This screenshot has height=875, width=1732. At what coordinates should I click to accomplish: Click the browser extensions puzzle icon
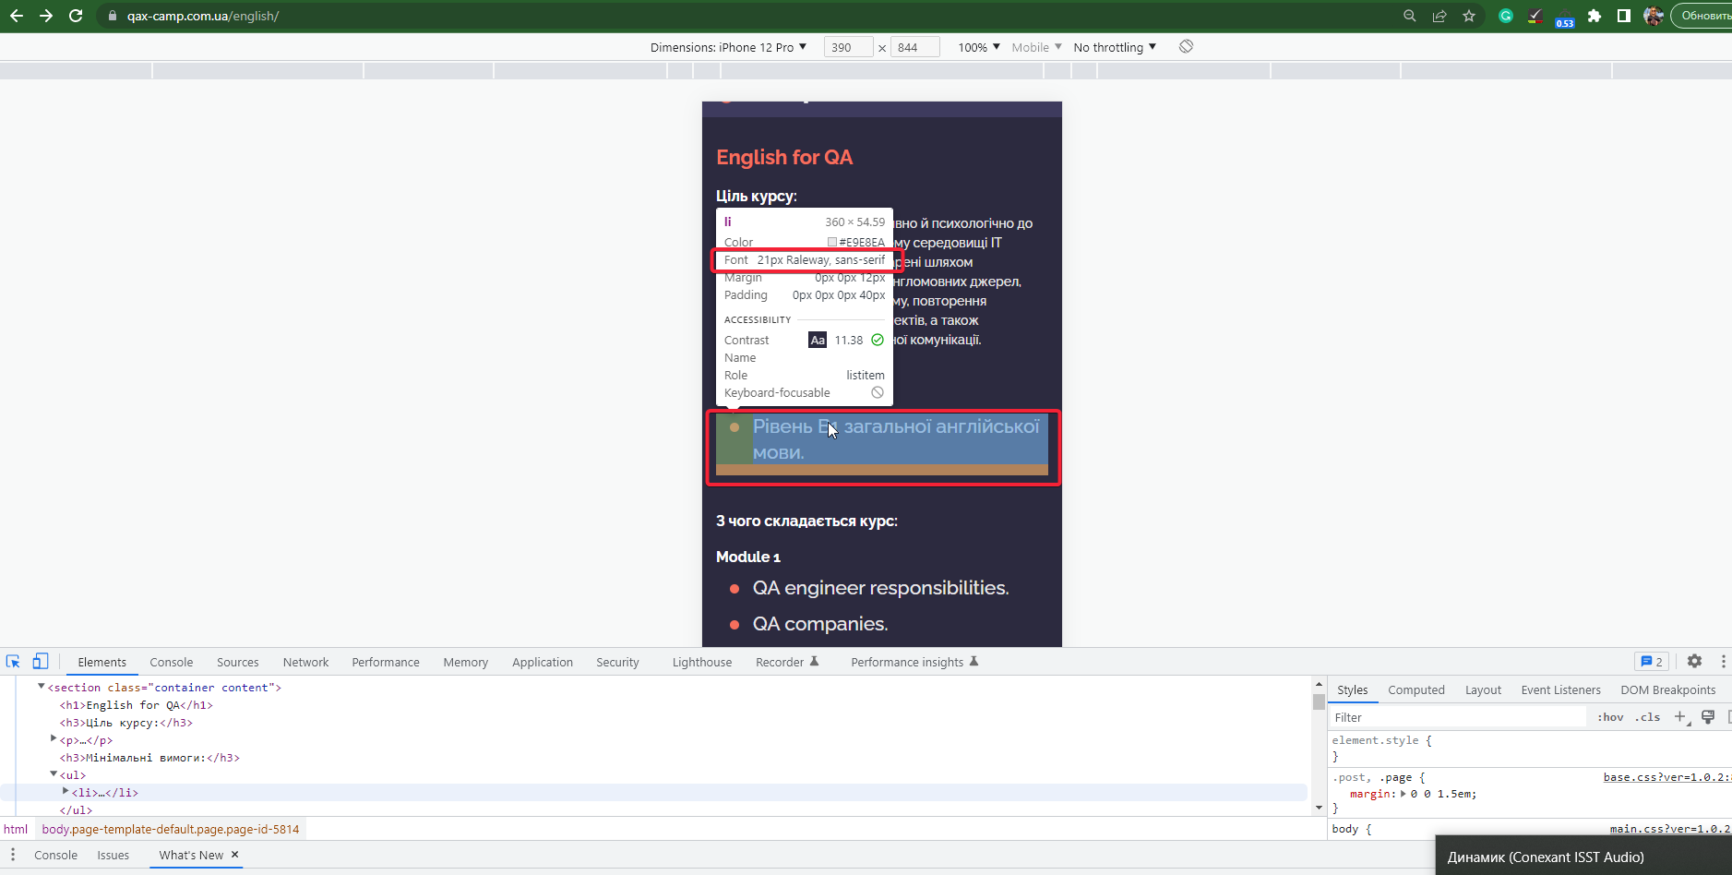(1595, 16)
